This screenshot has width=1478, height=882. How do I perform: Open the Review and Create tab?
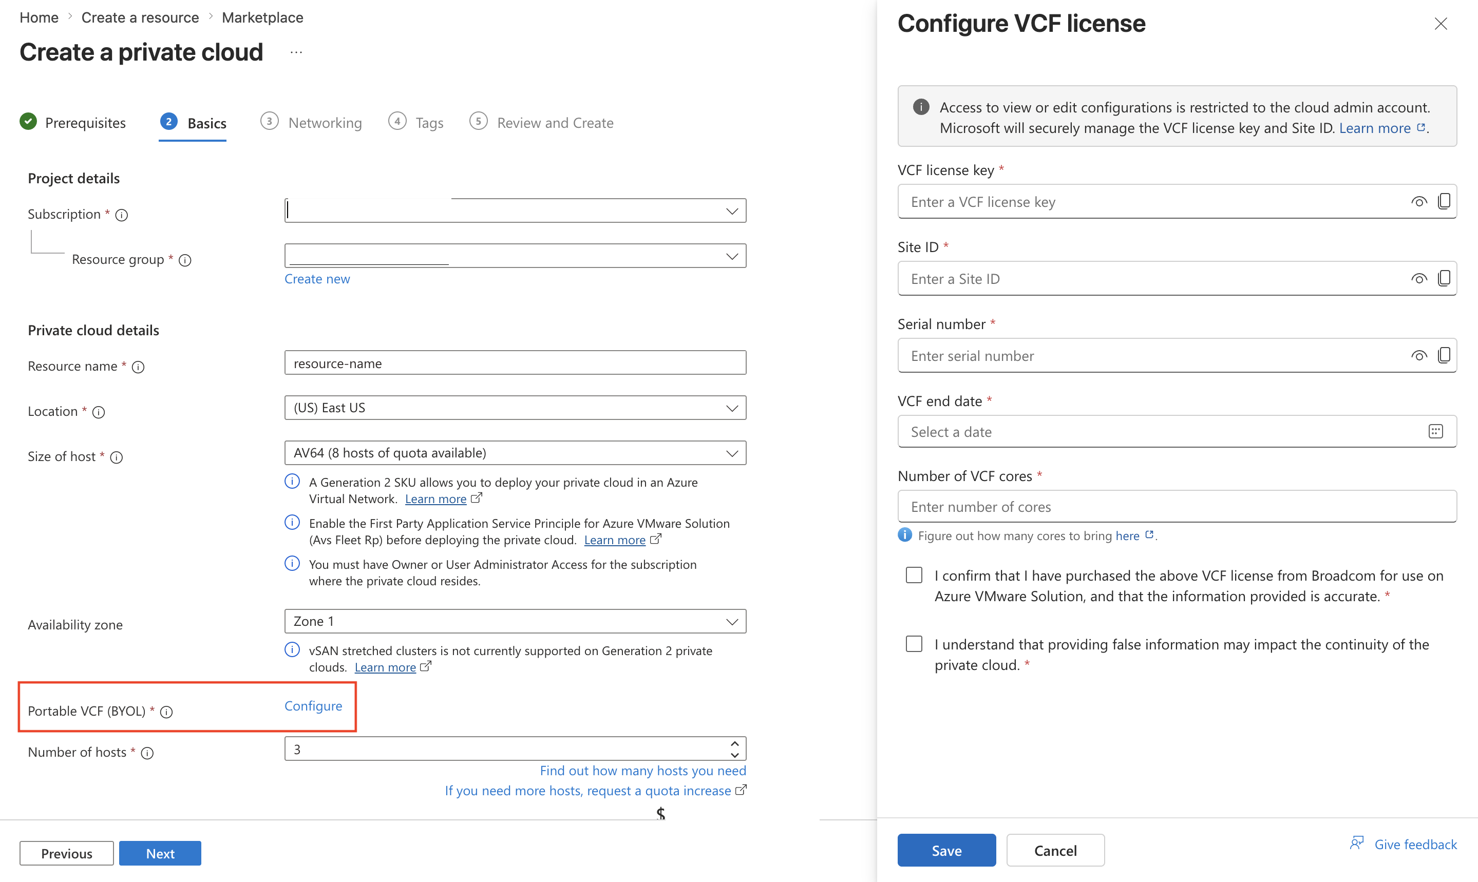tap(541, 122)
